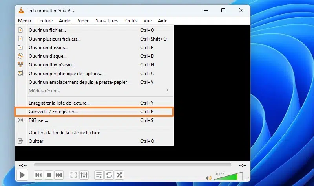The height and width of the screenshot is (186, 314).
Task: Click the playback seek bar
Action: [x=133, y=165]
